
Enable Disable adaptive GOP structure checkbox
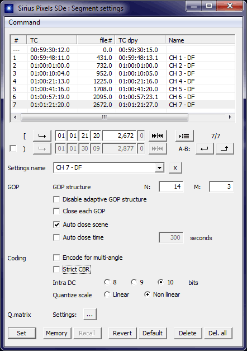coord(56,199)
